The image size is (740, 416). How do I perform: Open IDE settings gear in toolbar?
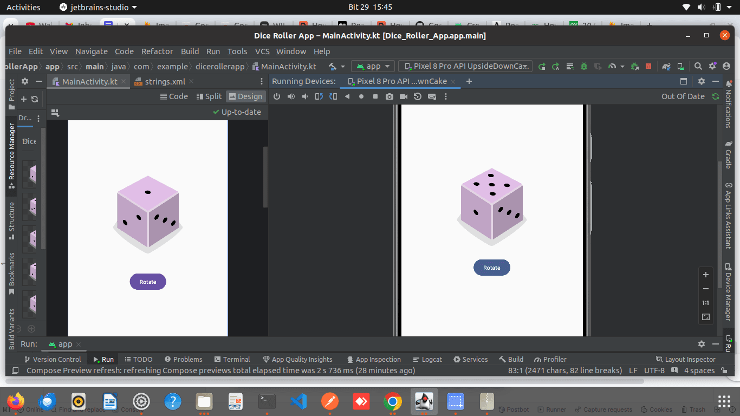coord(712,66)
